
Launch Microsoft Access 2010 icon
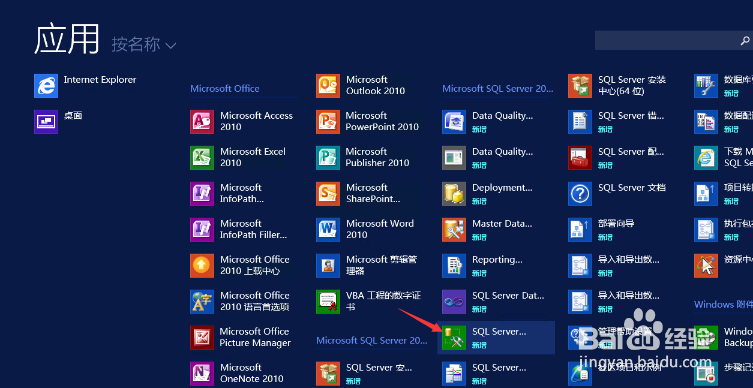202,122
